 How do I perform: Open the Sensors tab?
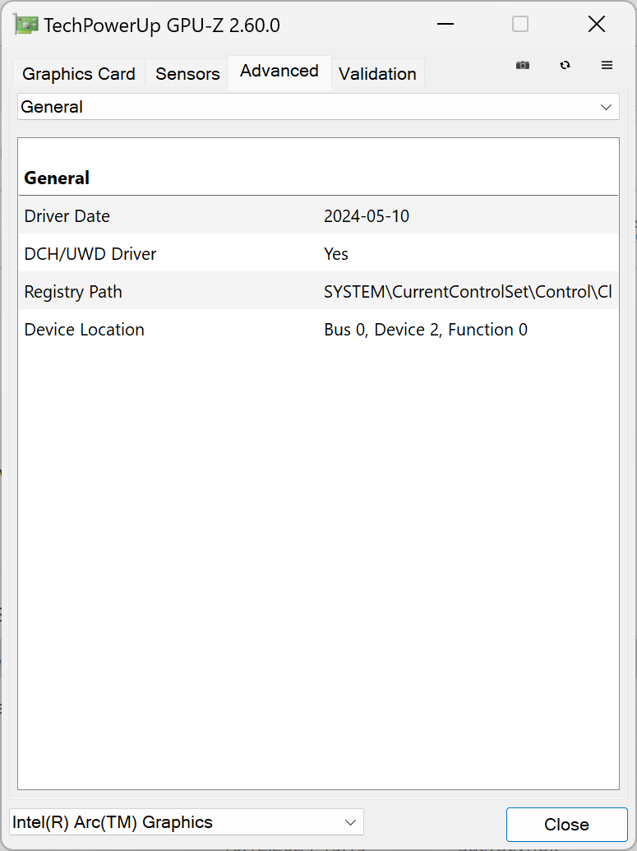(187, 74)
